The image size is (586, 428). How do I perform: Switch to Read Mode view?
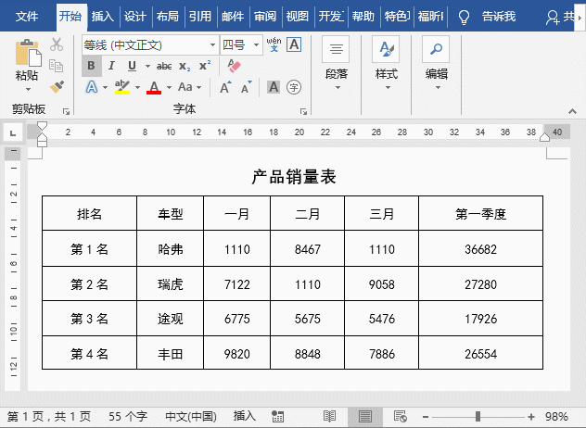(329, 417)
